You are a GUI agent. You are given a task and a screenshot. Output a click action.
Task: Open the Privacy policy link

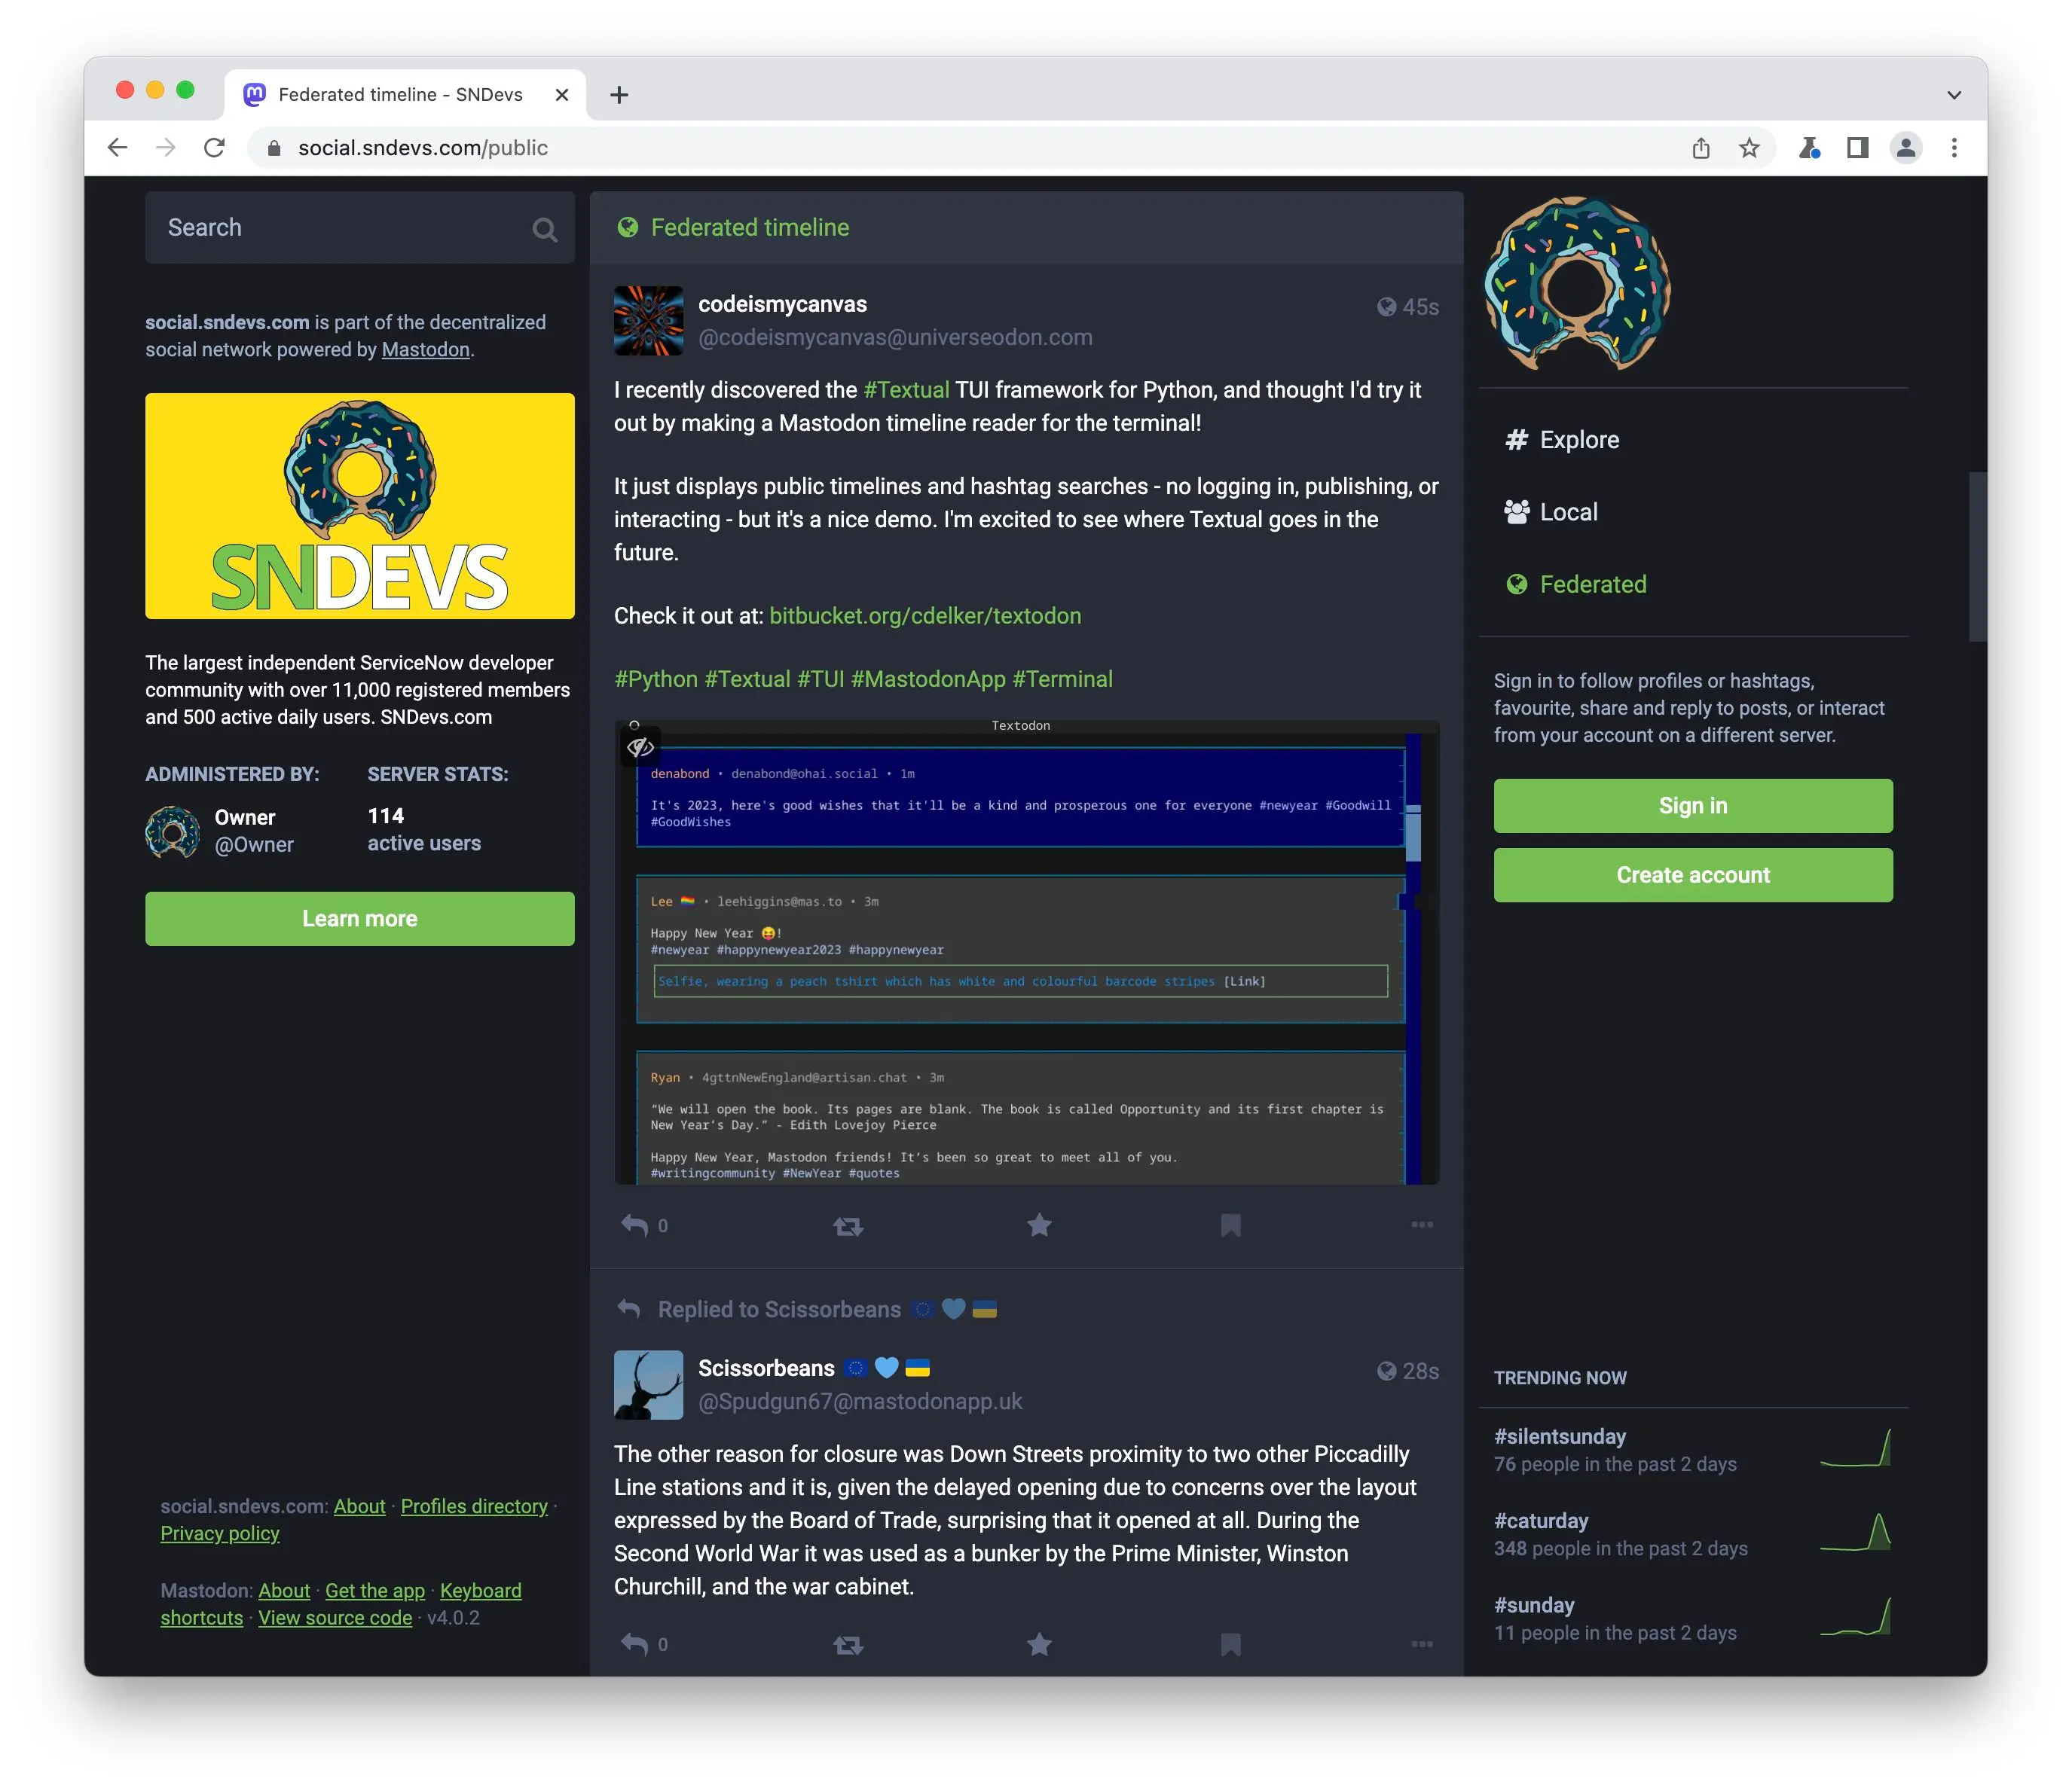220,1532
